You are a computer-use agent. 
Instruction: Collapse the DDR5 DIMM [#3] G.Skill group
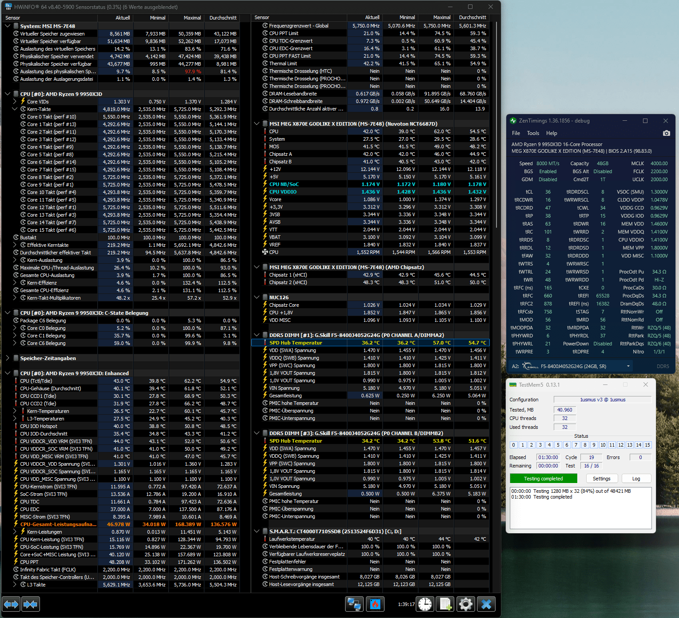click(257, 433)
